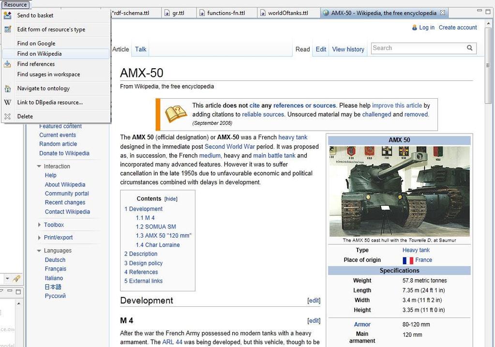Go to 1.4 Char Lorraine contents entry
Image resolution: width=495 pixels, height=347 pixels.
pos(158,245)
